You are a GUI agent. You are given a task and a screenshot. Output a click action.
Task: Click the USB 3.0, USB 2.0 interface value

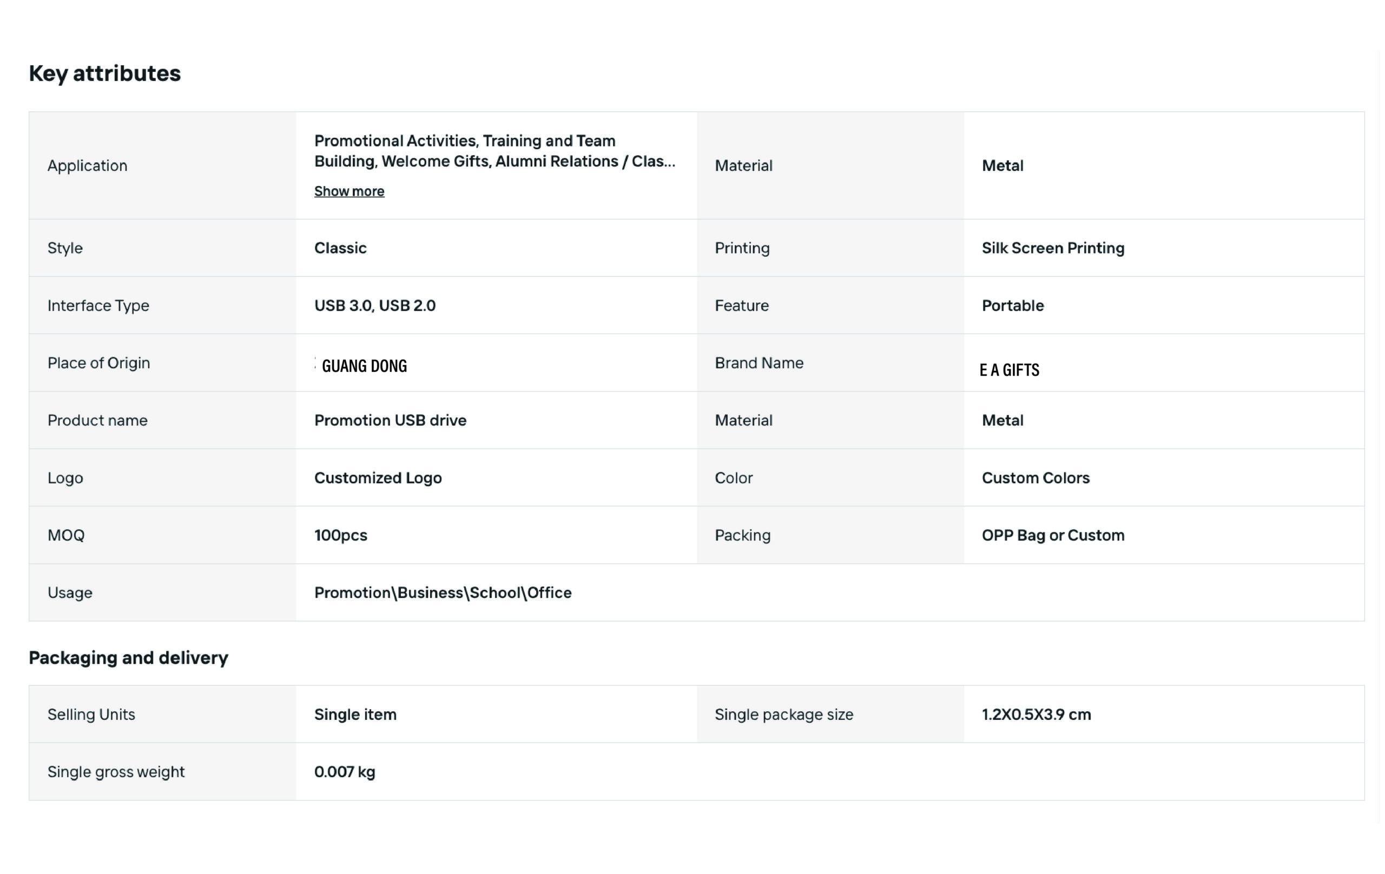point(375,306)
